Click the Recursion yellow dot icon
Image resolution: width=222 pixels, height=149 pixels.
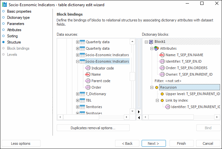pos(157,87)
